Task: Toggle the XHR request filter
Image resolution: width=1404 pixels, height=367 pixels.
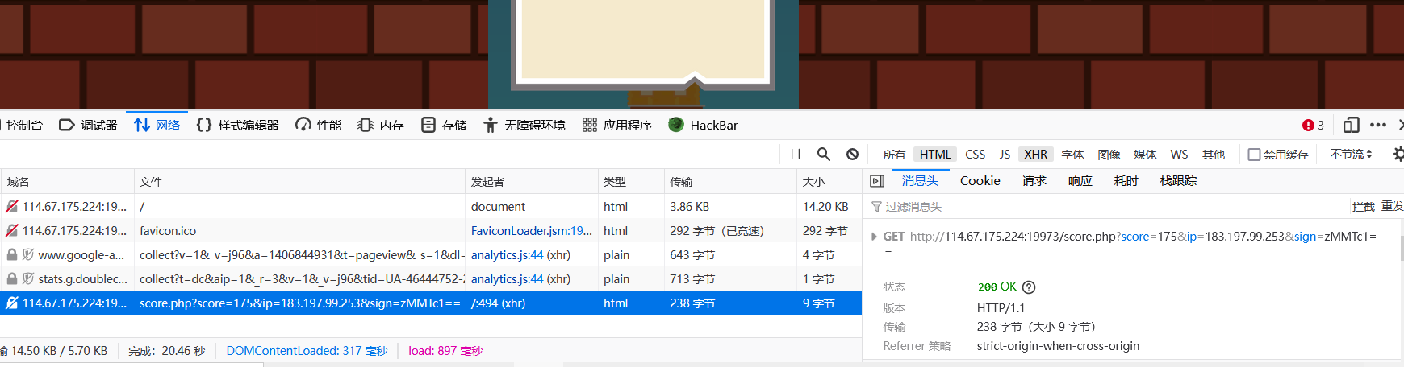Action: click(x=1036, y=155)
